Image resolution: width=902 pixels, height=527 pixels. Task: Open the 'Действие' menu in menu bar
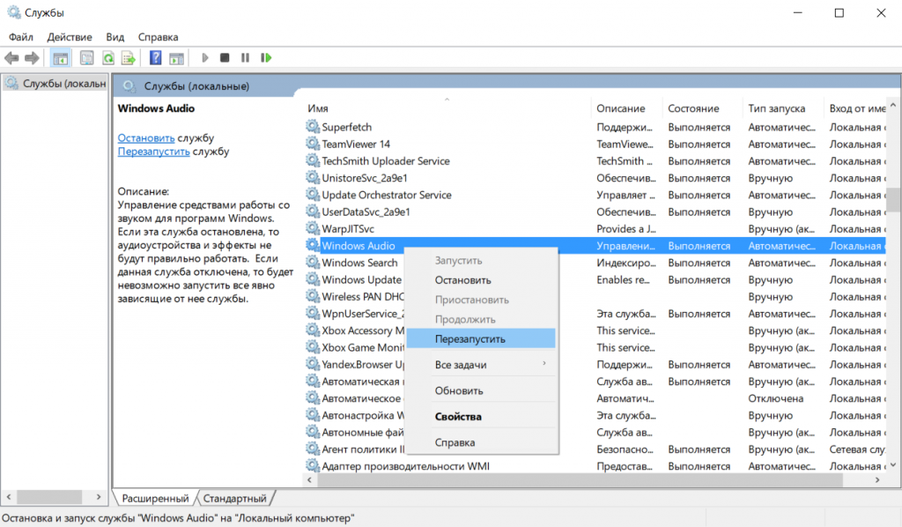[x=70, y=37]
